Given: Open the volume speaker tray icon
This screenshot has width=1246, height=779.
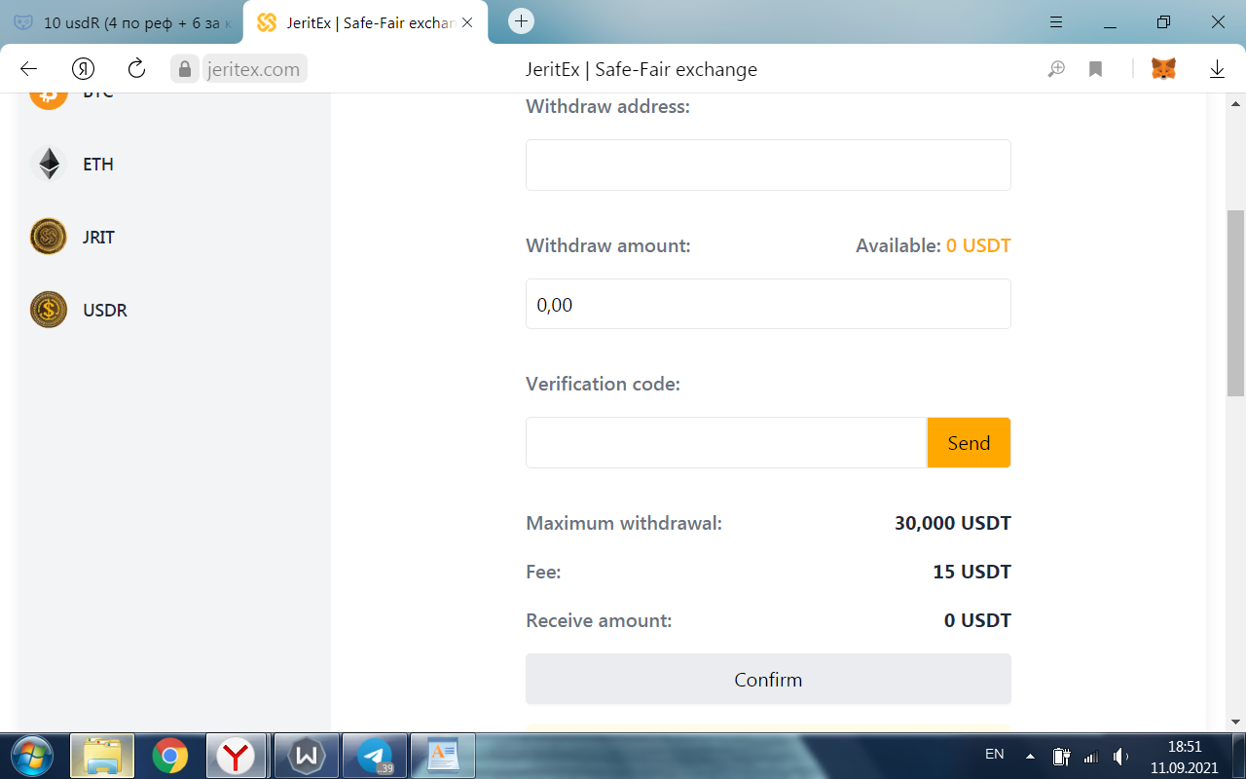Looking at the screenshot, I should (1121, 756).
